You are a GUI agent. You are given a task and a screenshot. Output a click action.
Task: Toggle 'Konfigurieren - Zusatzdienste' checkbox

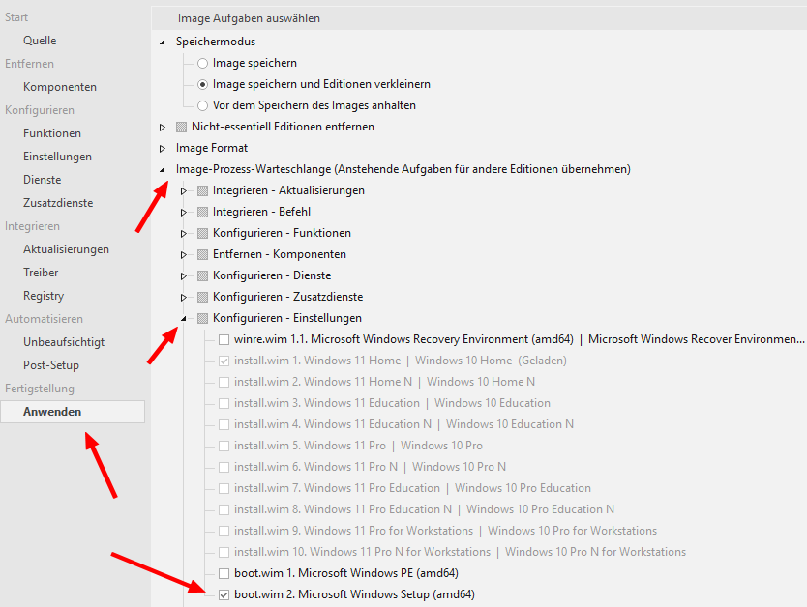coord(203,297)
